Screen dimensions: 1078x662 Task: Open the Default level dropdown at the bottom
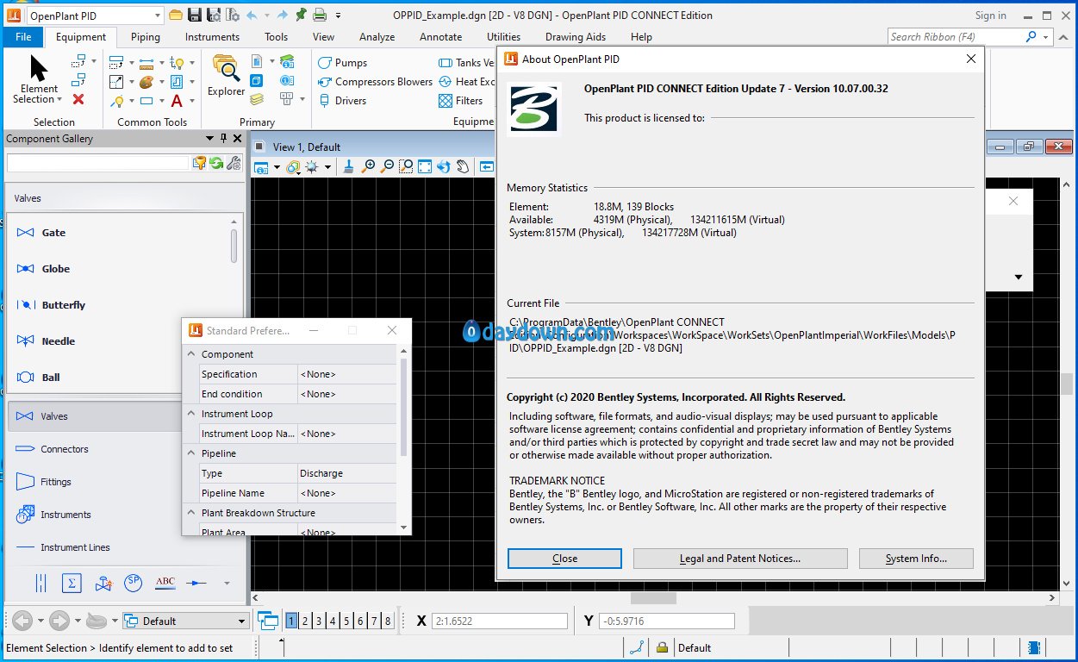coord(241,621)
